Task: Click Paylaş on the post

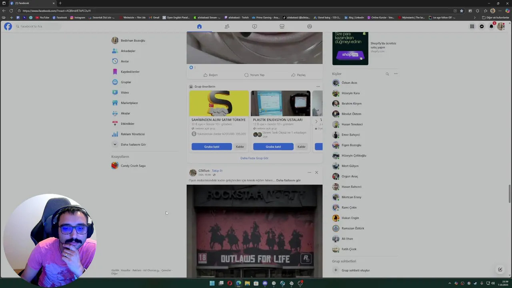Action: [x=298, y=75]
